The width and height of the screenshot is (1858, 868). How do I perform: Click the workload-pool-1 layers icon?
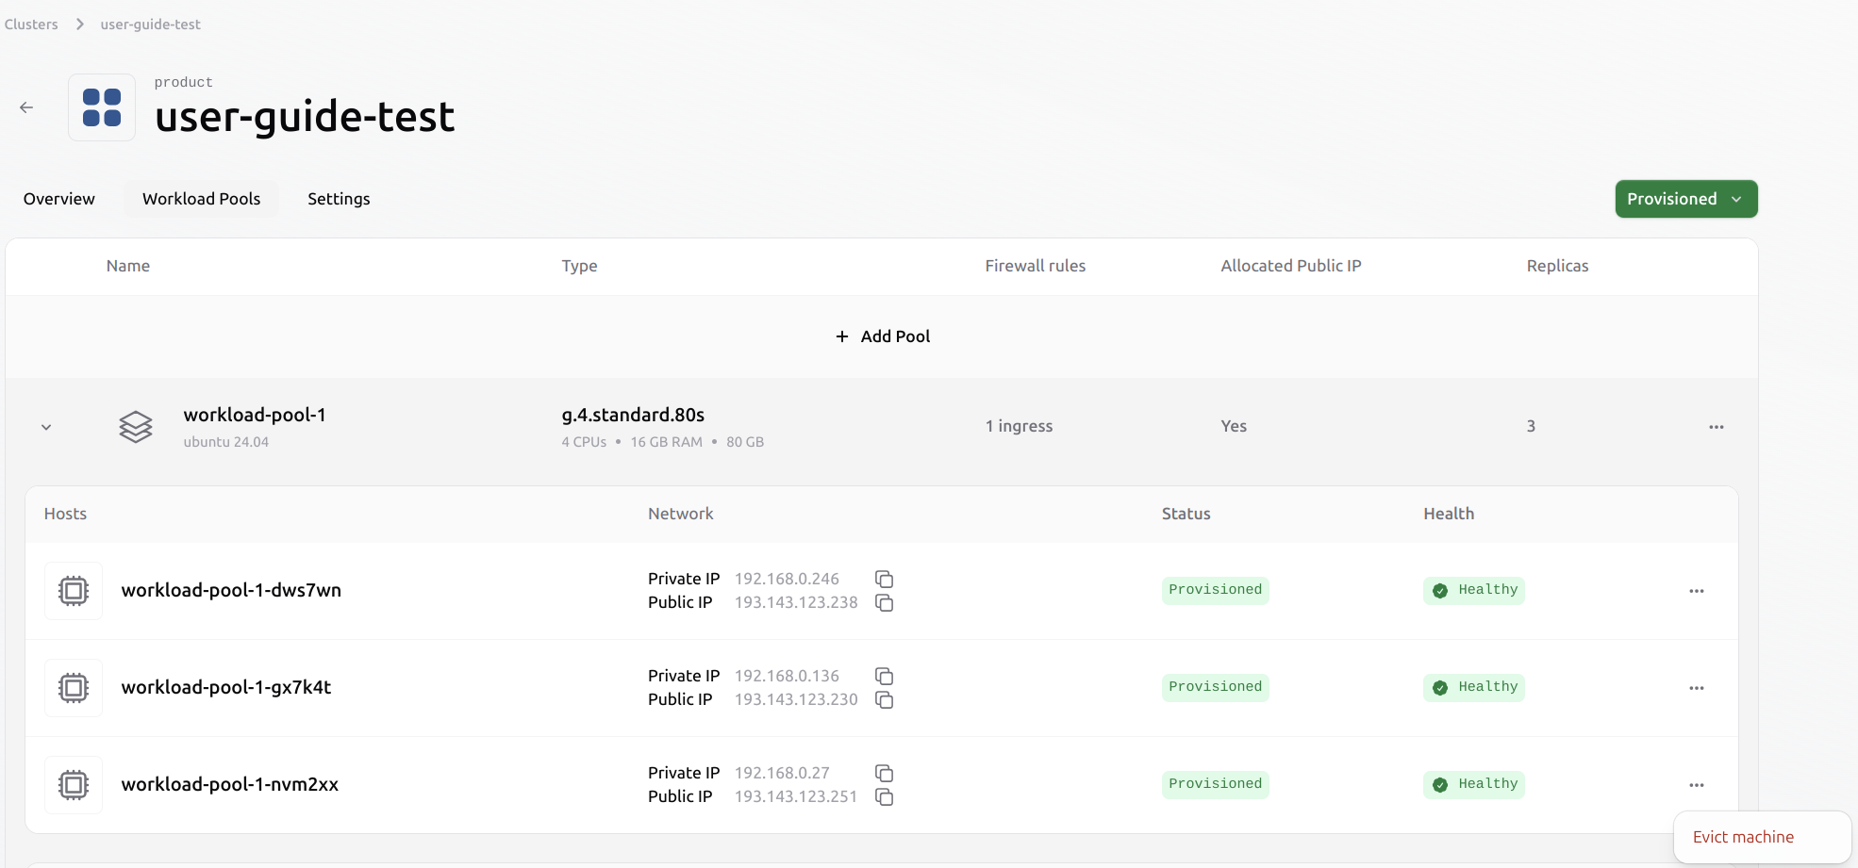136,426
